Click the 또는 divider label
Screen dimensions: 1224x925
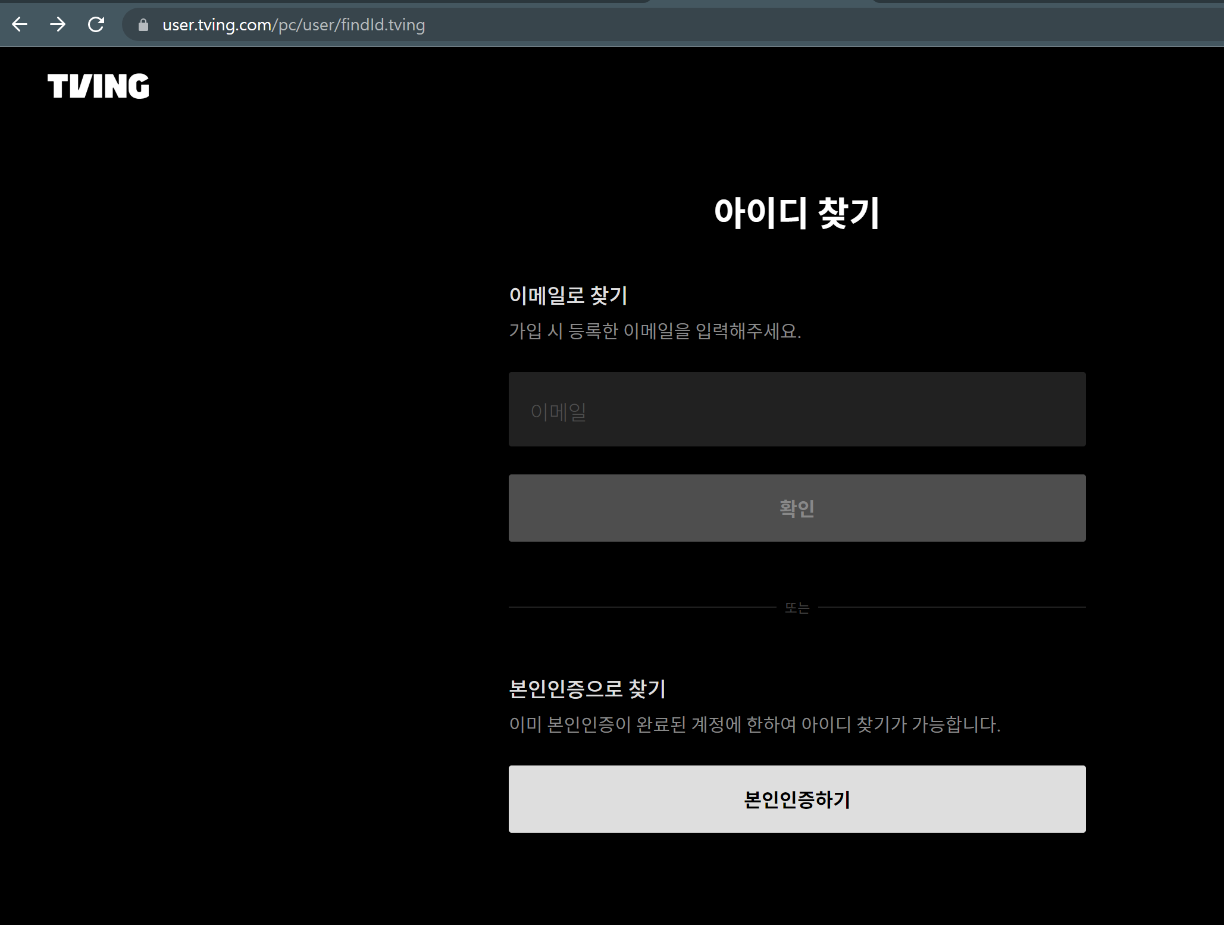pyautogui.click(x=797, y=608)
